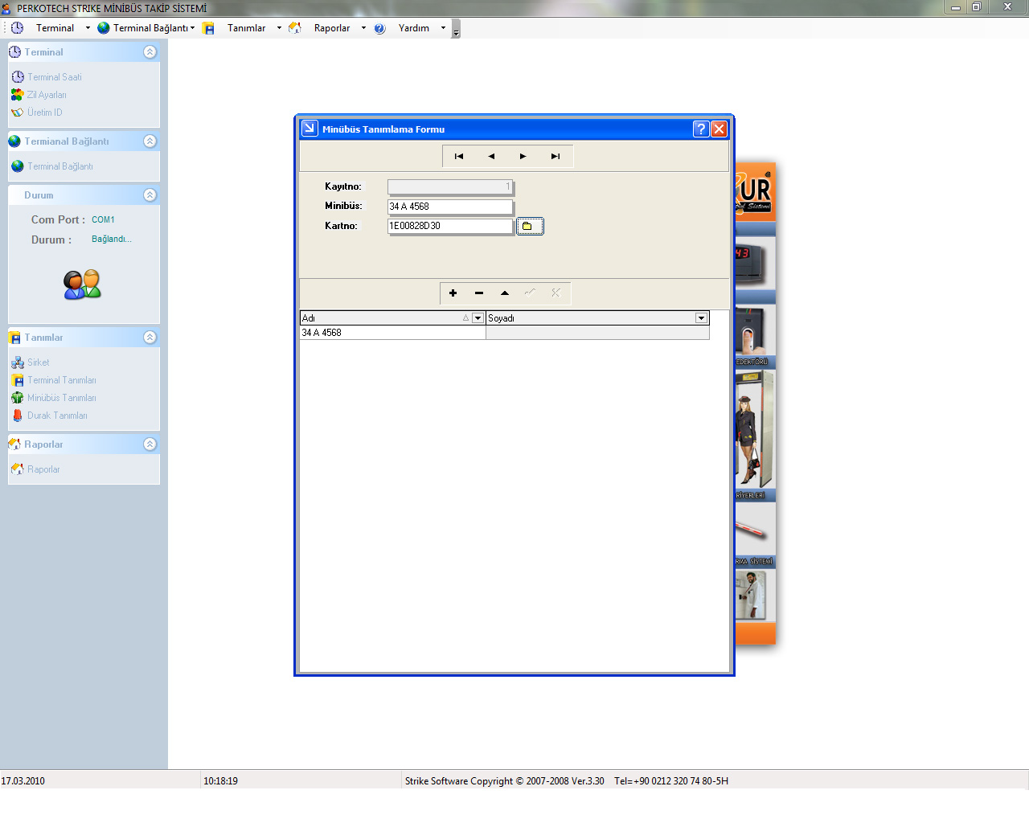The image size is (1029, 823).
Task: Collapse the Tanımlar sidebar panel
Action: coord(150,338)
